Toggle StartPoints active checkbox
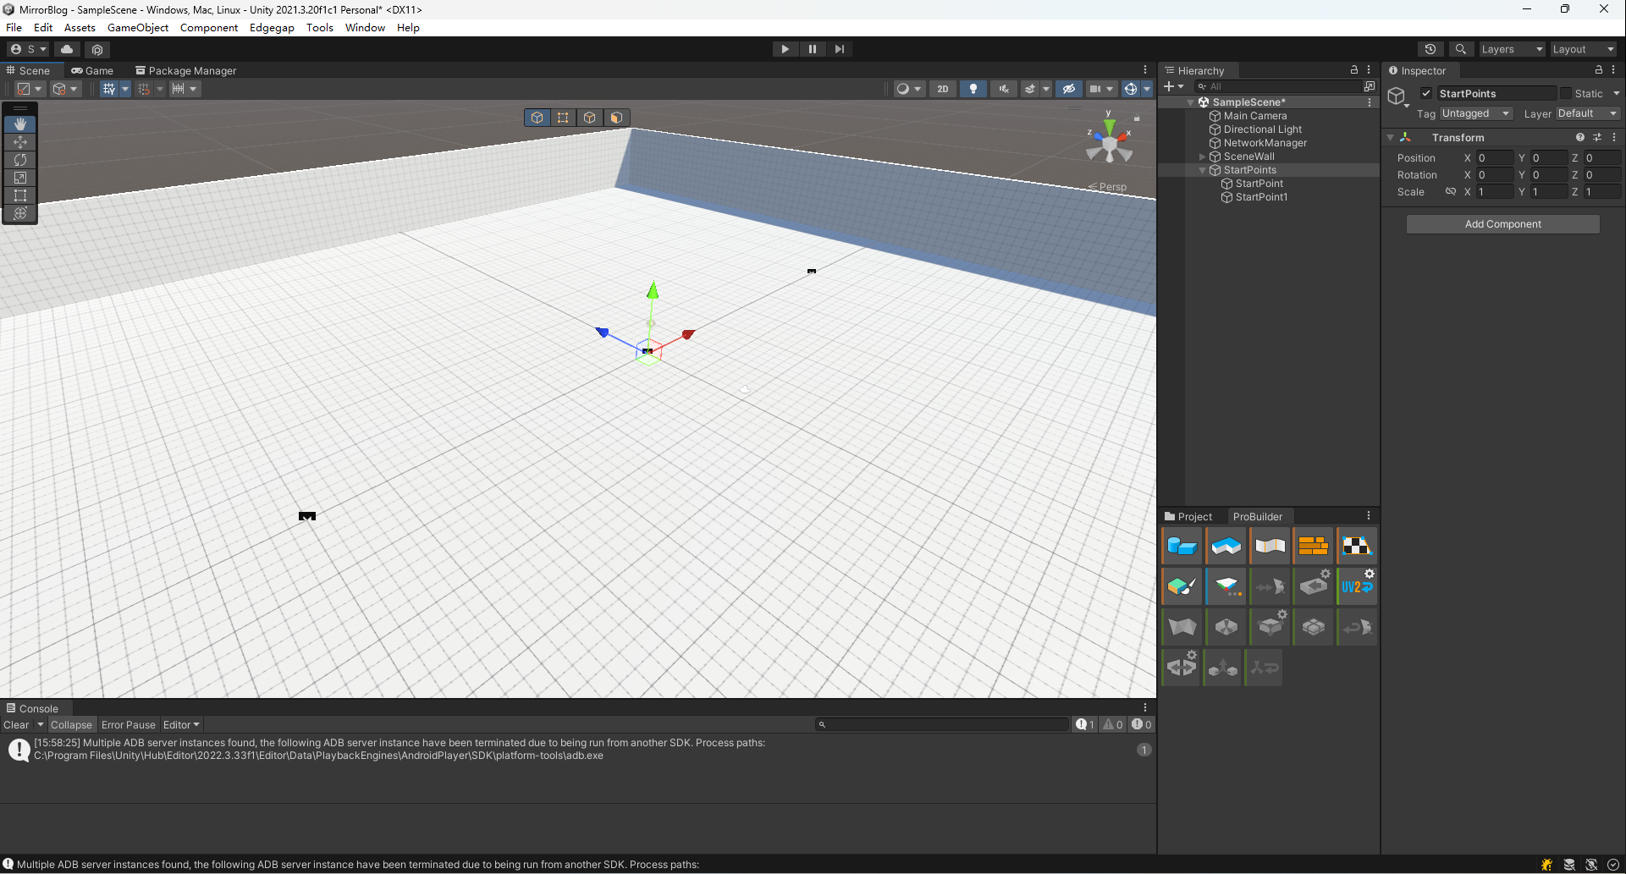The height and width of the screenshot is (874, 1626). [1426, 93]
